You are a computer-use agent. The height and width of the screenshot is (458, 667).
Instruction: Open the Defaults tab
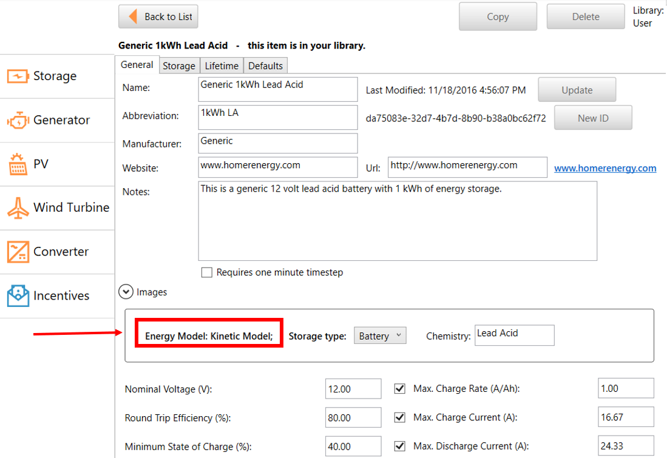[265, 66]
